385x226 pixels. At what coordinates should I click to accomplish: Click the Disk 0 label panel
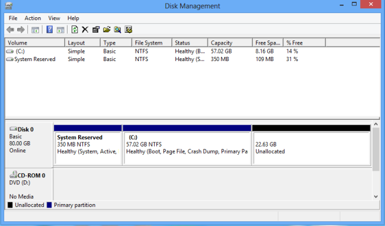(29, 145)
